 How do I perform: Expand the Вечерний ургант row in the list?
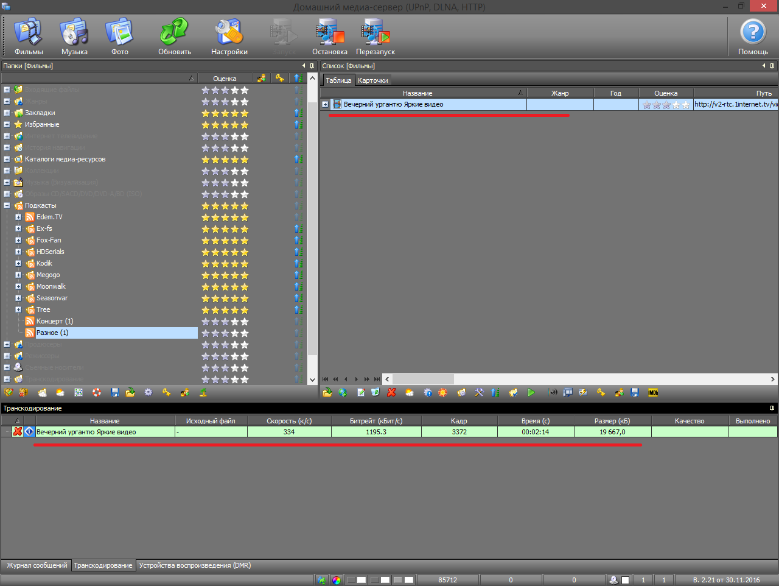325,105
